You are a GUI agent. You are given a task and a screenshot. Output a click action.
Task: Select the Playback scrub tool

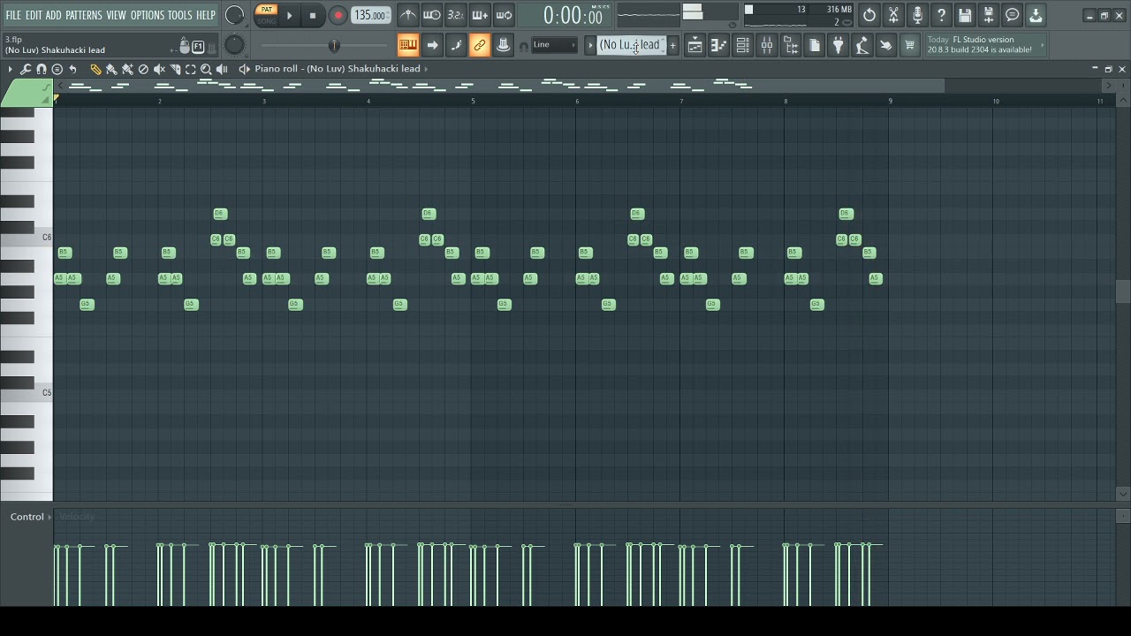tap(222, 69)
